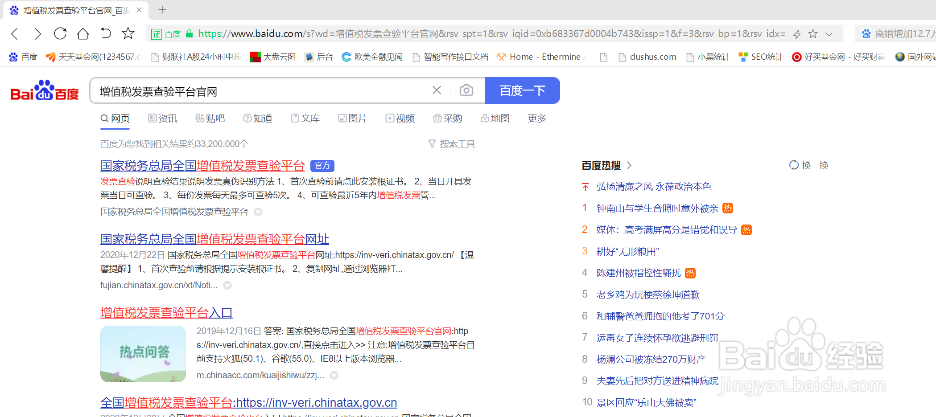Switch to the 地图 tab
This screenshot has width=936, height=417.
[x=495, y=119]
